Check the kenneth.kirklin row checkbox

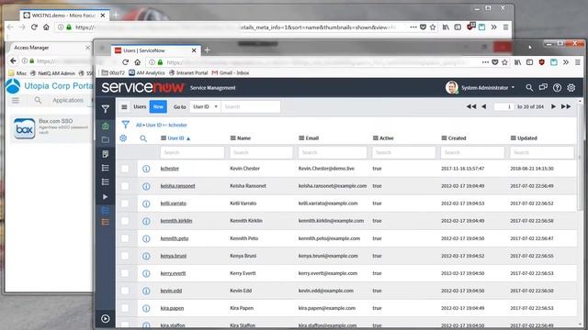[125, 221]
